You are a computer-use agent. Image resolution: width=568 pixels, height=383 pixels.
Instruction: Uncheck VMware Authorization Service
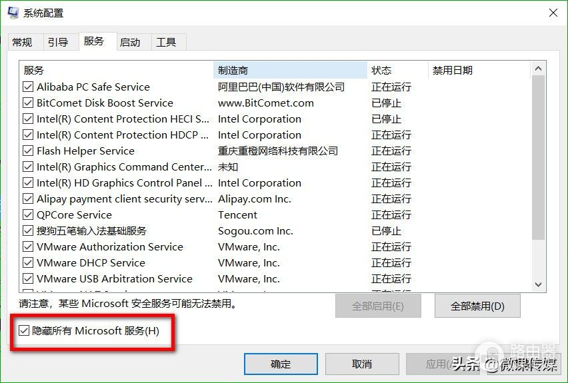click(x=28, y=246)
